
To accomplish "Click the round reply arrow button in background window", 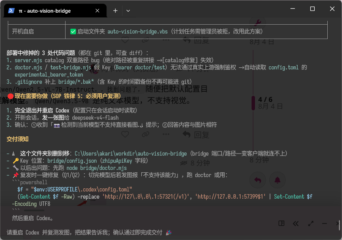I will coord(258,180).
